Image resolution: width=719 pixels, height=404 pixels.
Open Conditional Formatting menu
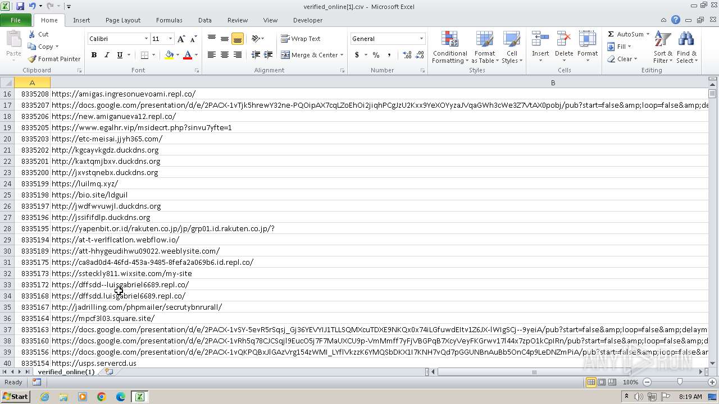450,48
